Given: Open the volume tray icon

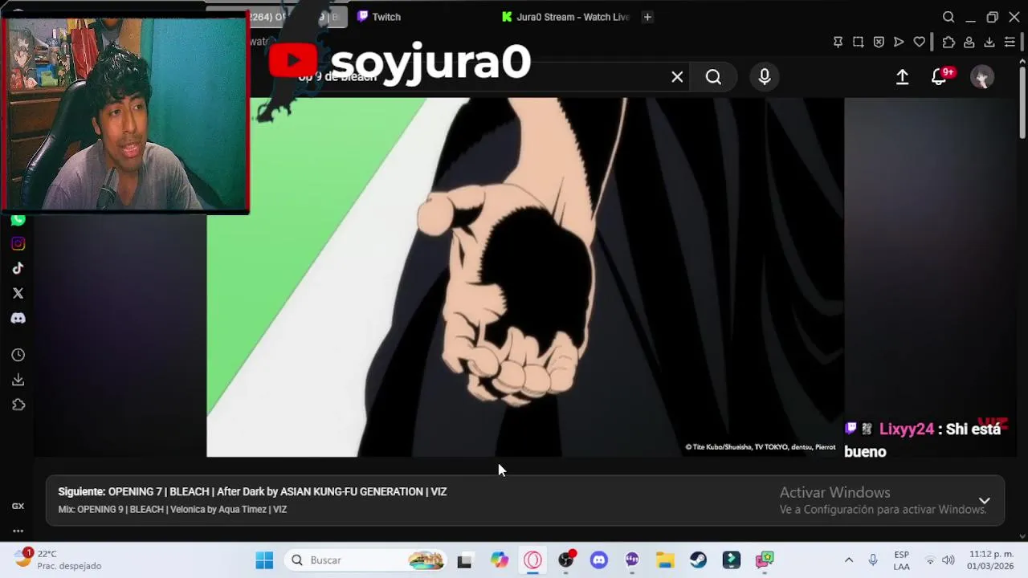Looking at the screenshot, I should click(x=948, y=560).
